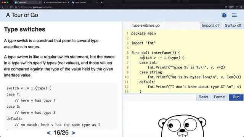244x137 pixels.
Task: Click the browser back arrow
Action: coord(3,7)
